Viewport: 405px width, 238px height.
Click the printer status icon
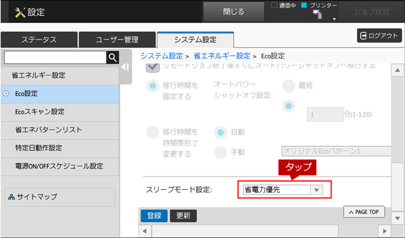(x=318, y=14)
